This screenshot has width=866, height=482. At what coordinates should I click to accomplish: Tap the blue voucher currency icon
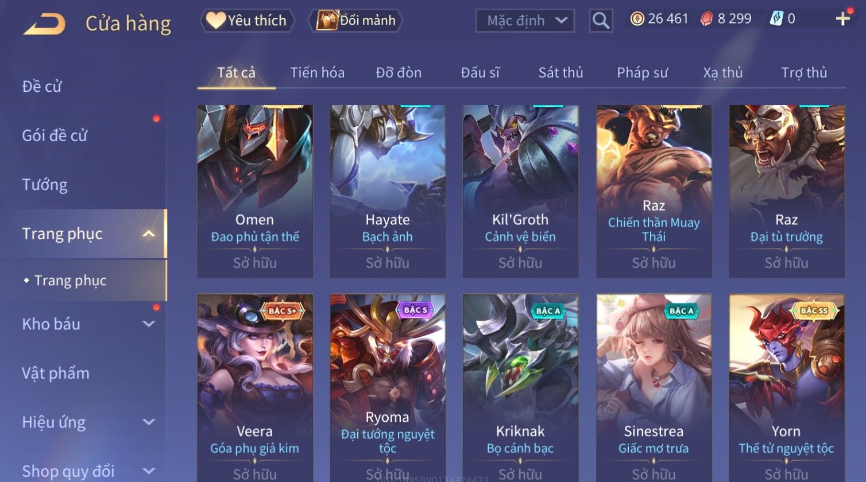click(x=776, y=19)
